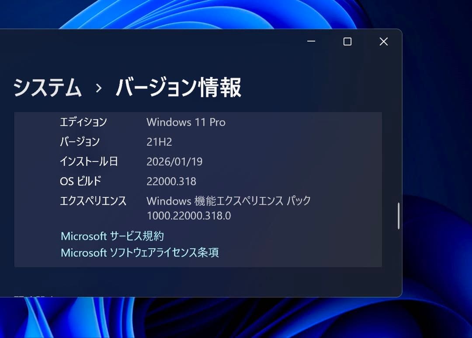Close the Settings window
The width and height of the screenshot is (472, 338).
click(x=383, y=42)
